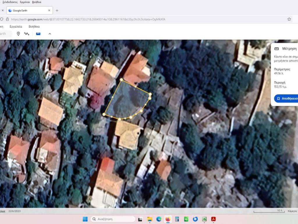298x224 pixels.
Task: Open the Windows Start menu
Action: point(85,219)
